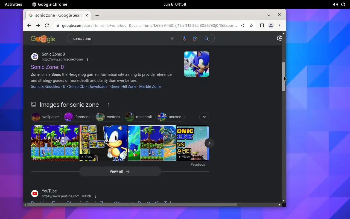The image size is (350, 219).
Task: Open Green Hill Zone sitelink
Action: (x=123, y=87)
